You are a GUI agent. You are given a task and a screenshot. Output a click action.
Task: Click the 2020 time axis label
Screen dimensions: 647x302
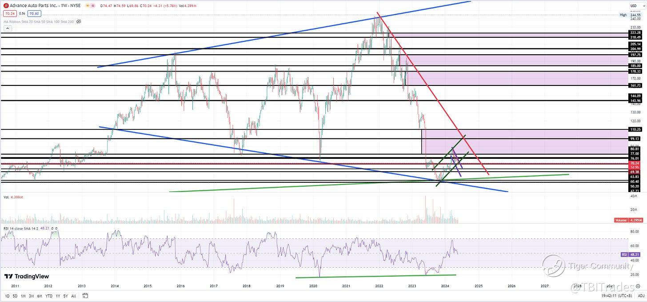point(313,286)
